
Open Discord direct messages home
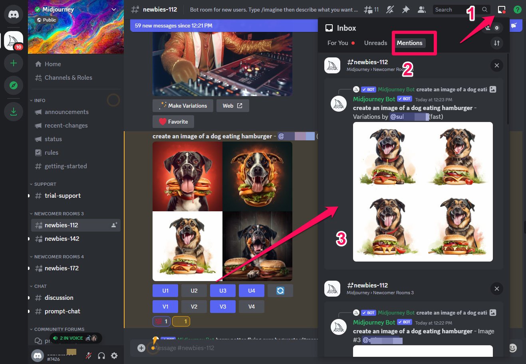[x=14, y=15]
